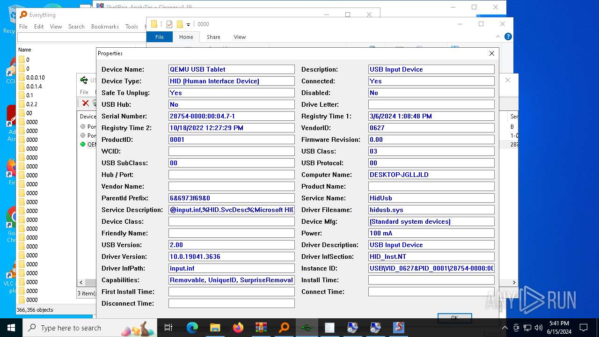Close the Properties dialog
The height and width of the screenshot is (337, 599).
pyautogui.click(x=491, y=53)
